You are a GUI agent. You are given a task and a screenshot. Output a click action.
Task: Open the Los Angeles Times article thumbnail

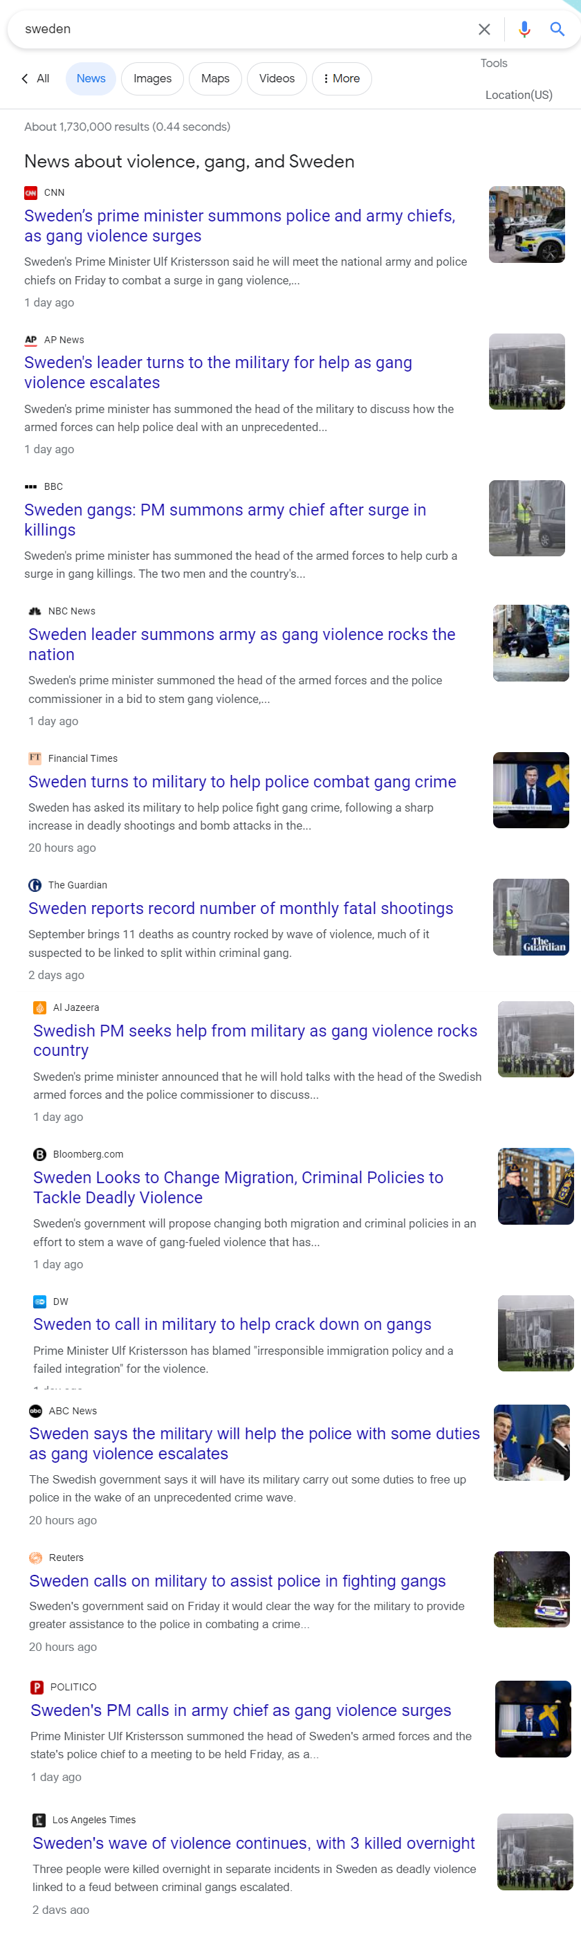(x=535, y=1851)
